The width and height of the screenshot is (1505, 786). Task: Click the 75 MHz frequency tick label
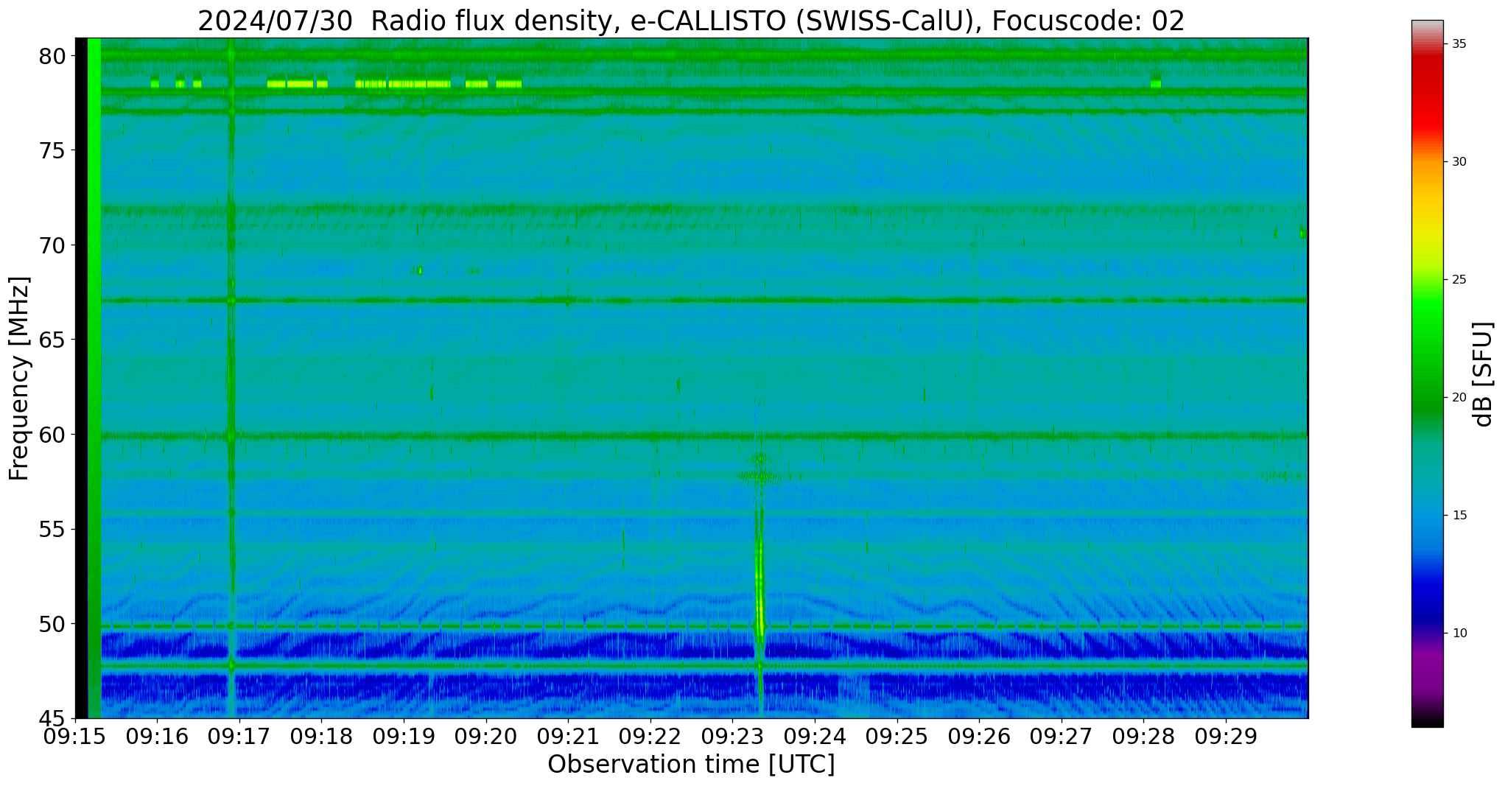52,151
